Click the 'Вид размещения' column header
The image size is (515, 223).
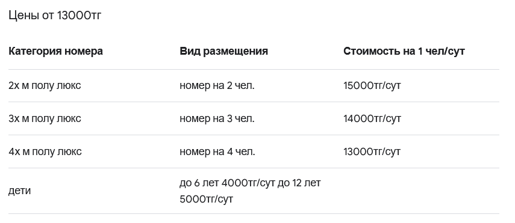pos(223,51)
